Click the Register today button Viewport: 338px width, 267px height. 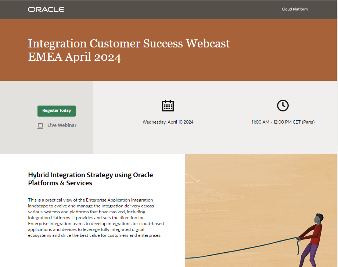56,111
